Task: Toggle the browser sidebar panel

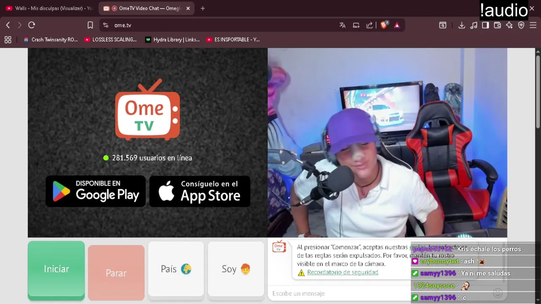Action: point(486,25)
